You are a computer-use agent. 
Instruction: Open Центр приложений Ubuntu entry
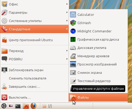point(35,40)
